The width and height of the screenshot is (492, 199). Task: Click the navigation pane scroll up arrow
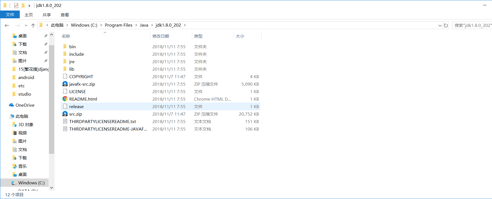[x=51, y=35]
